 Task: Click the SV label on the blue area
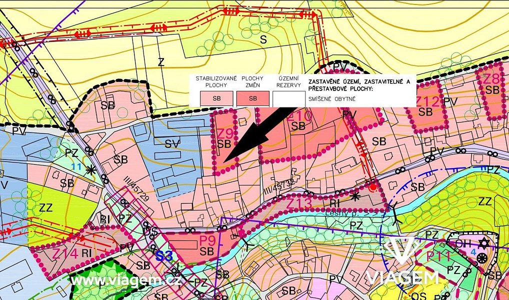[172, 144]
